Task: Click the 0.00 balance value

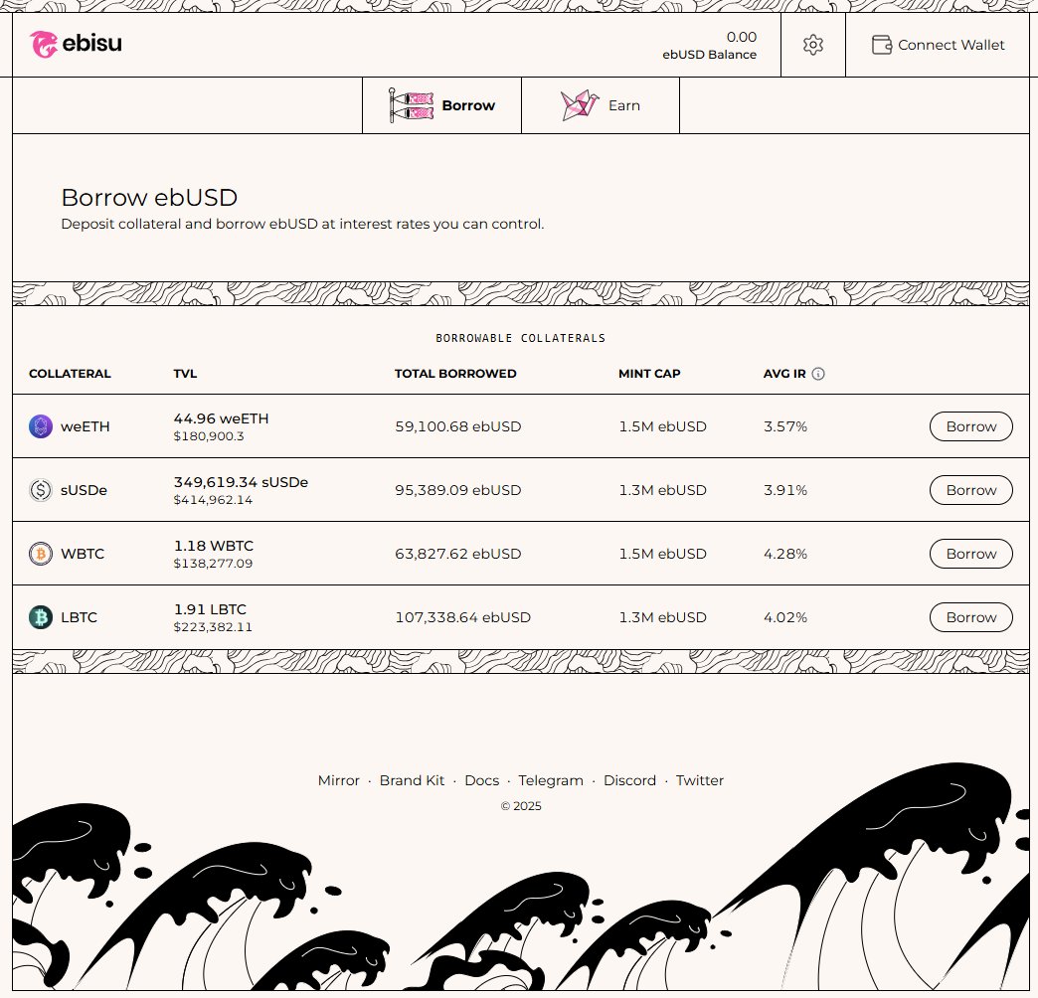Action: pos(742,37)
